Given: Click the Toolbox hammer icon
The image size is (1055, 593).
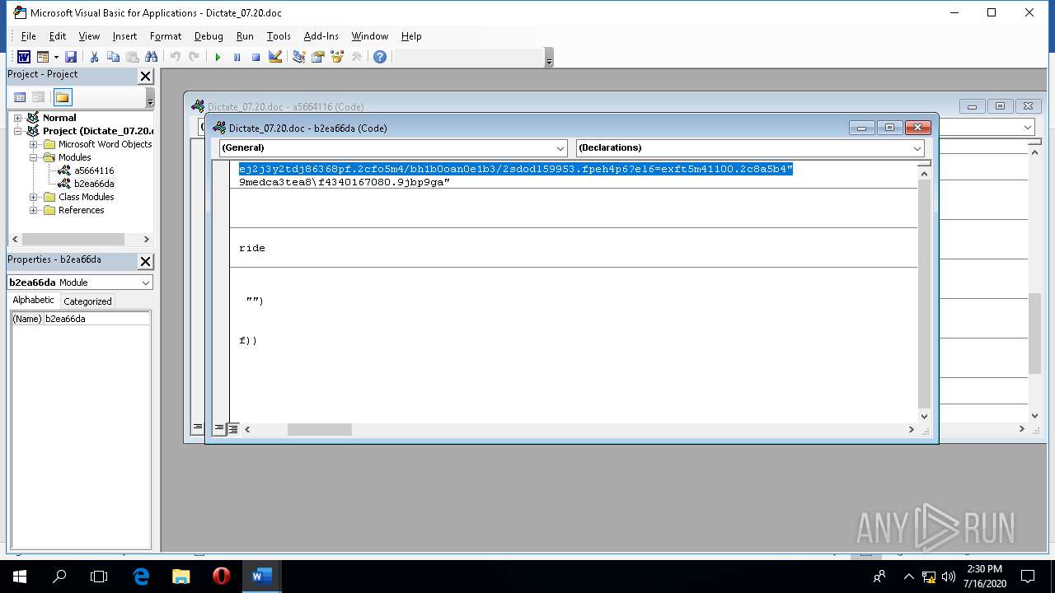Looking at the screenshot, I should [356, 57].
